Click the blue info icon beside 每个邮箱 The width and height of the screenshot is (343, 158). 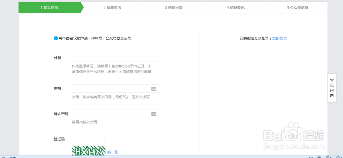[x=56, y=38]
